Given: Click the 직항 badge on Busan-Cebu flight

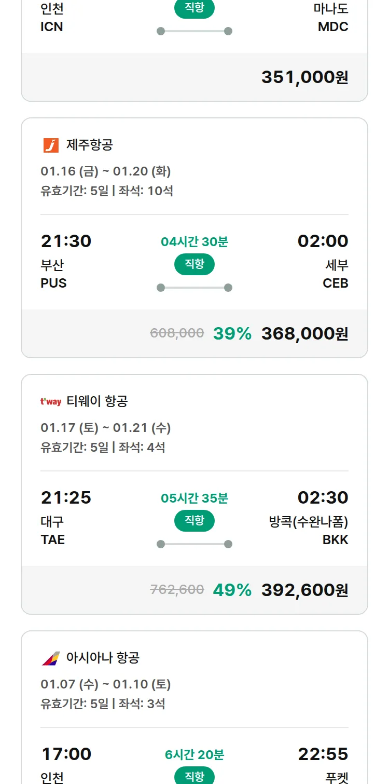Looking at the screenshot, I should [x=195, y=265].
